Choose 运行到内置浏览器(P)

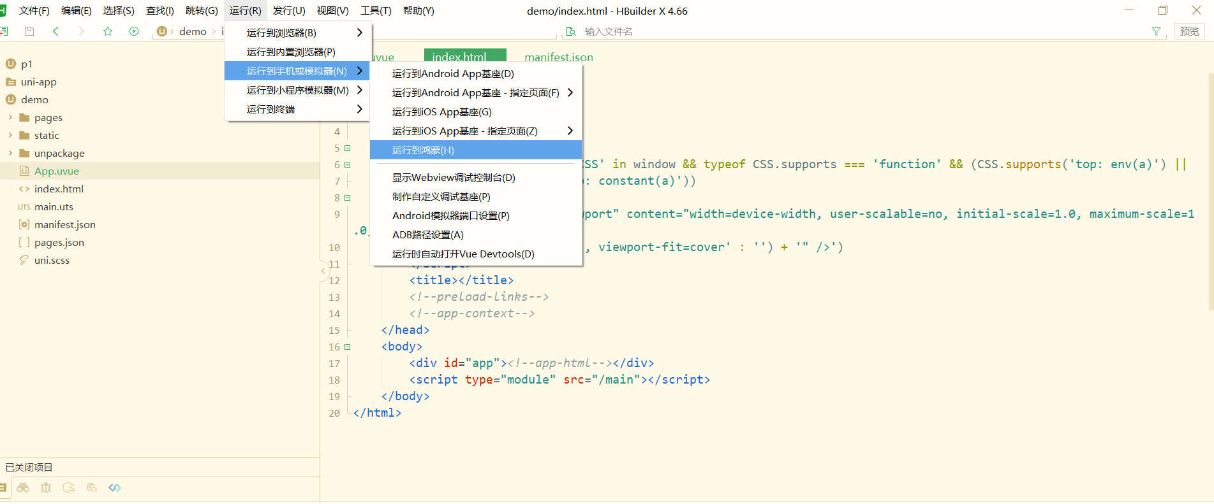[x=298, y=52]
